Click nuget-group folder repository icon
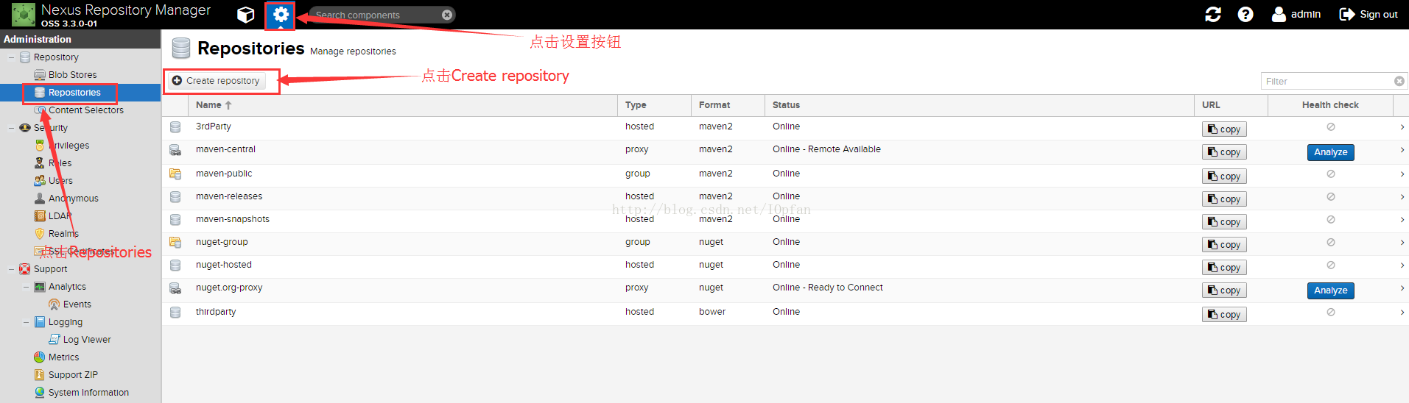This screenshot has height=403, width=1409. tap(175, 243)
